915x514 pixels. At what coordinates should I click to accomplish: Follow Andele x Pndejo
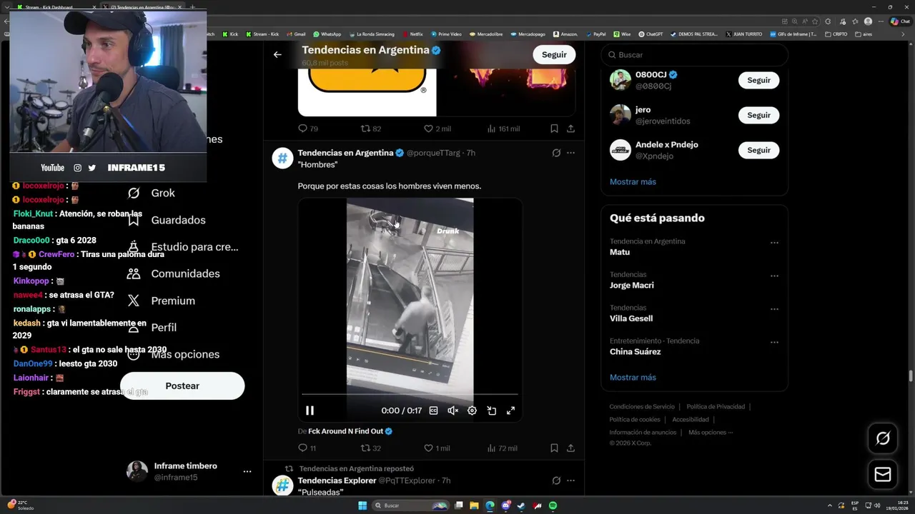pos(758,150)
